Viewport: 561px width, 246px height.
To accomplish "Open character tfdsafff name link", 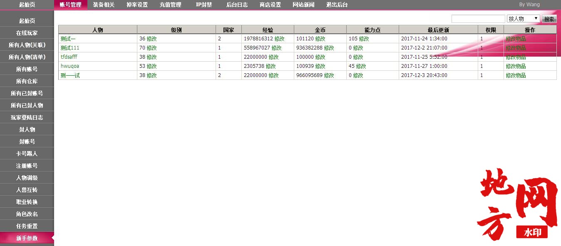I will [69, 57].
